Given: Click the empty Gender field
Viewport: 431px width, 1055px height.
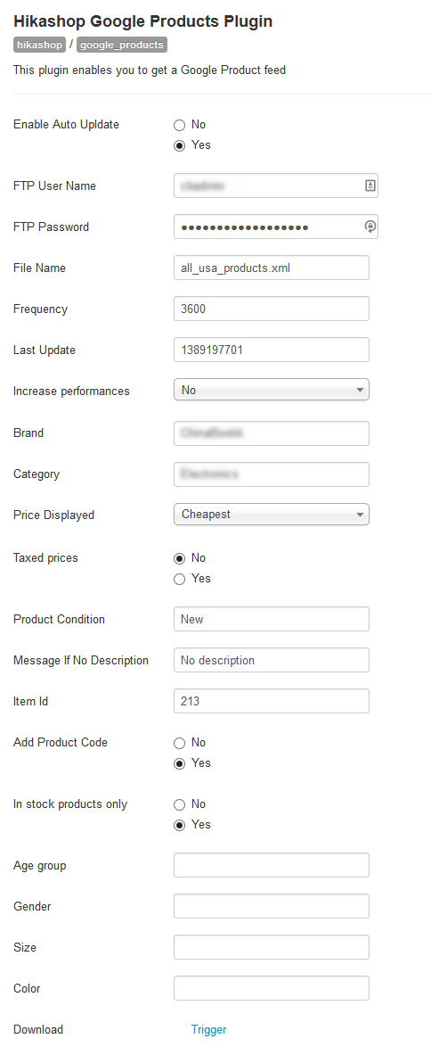Looking at the screenshot, I should (272, 906).
